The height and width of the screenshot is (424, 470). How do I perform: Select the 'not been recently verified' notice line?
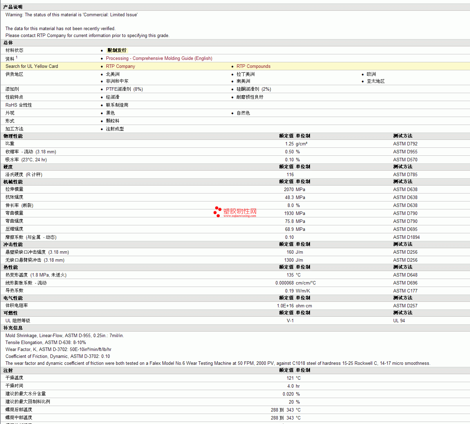(x=60, y=29)
